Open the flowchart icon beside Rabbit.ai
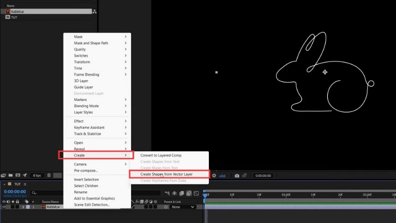 pos(95,11)
